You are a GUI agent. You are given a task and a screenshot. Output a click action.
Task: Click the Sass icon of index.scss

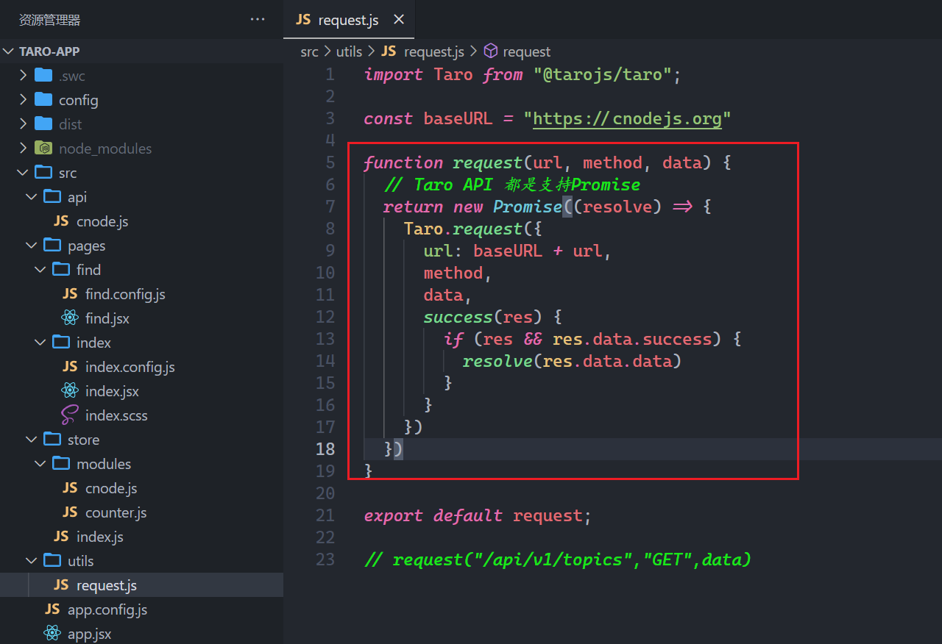pos(70,415)
